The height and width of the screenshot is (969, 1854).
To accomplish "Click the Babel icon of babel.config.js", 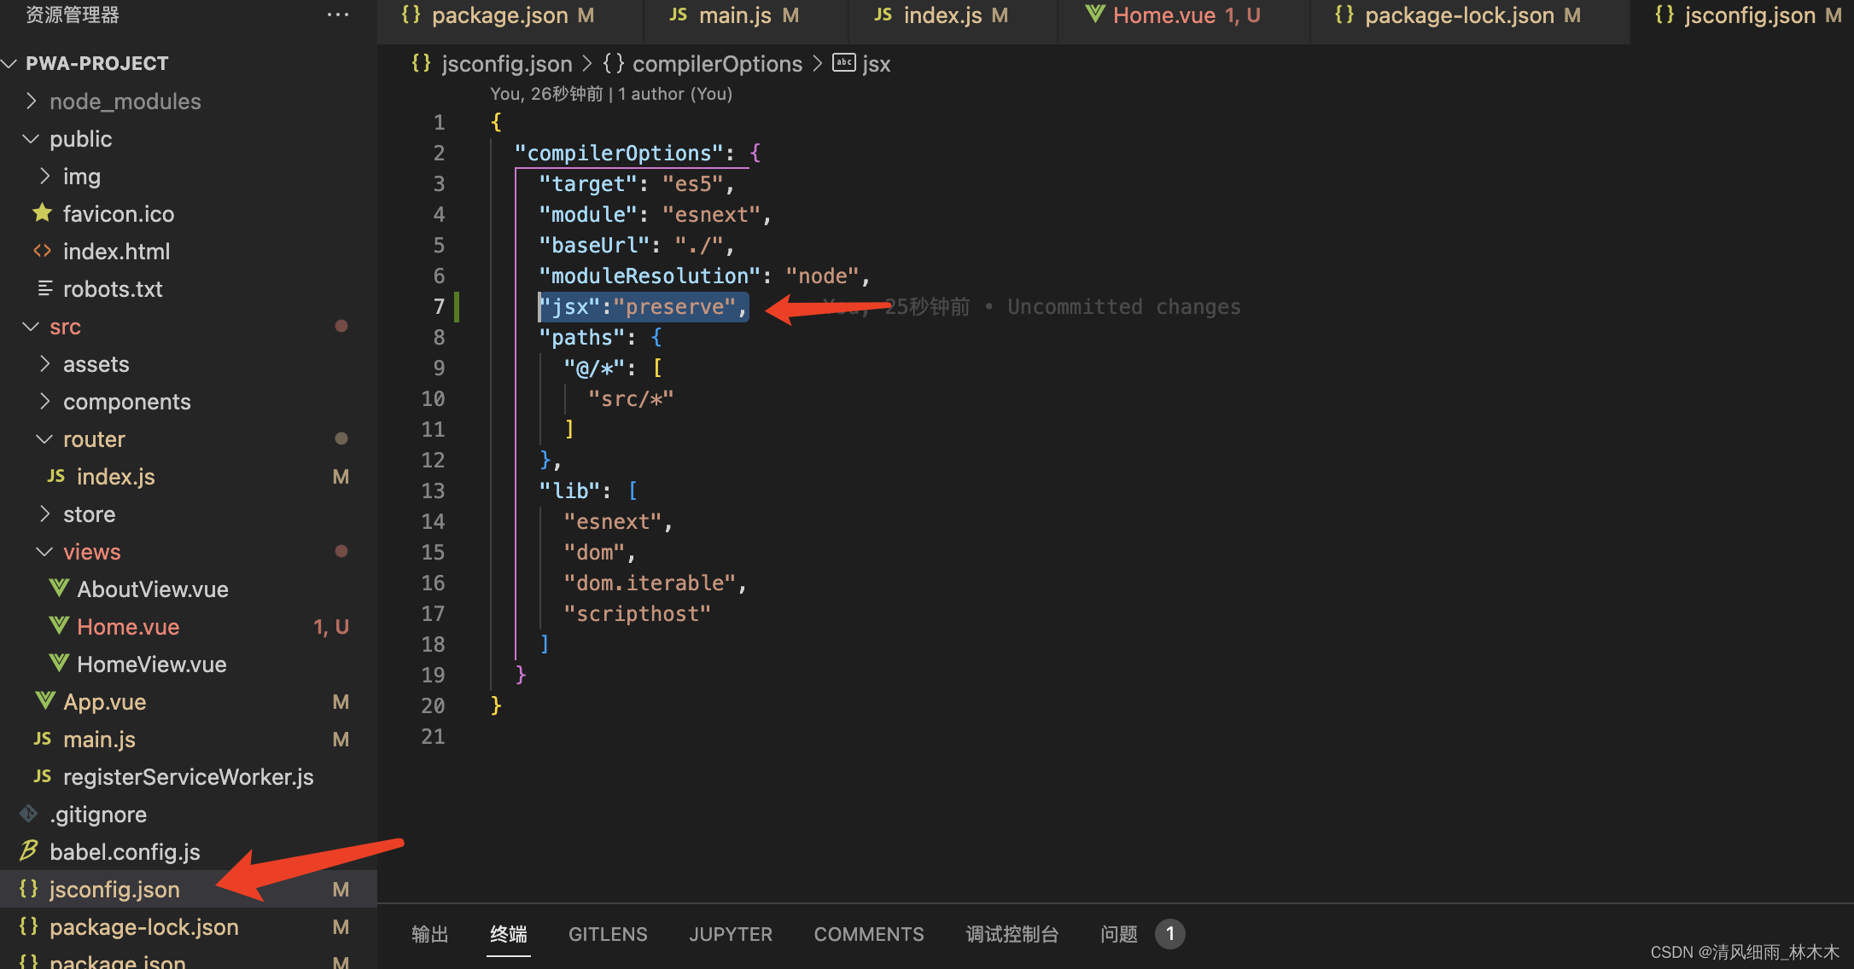I will 29,850.
